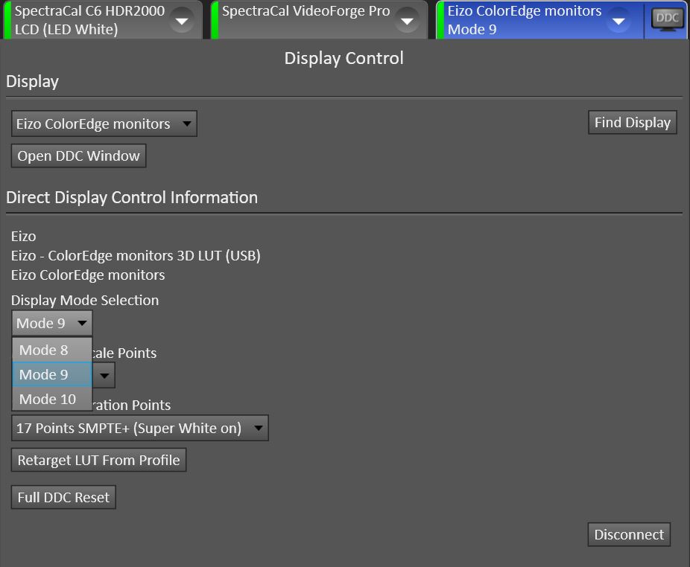Click the Open DDC Window button
The image size is (690, 567).
tap(79, 156)
